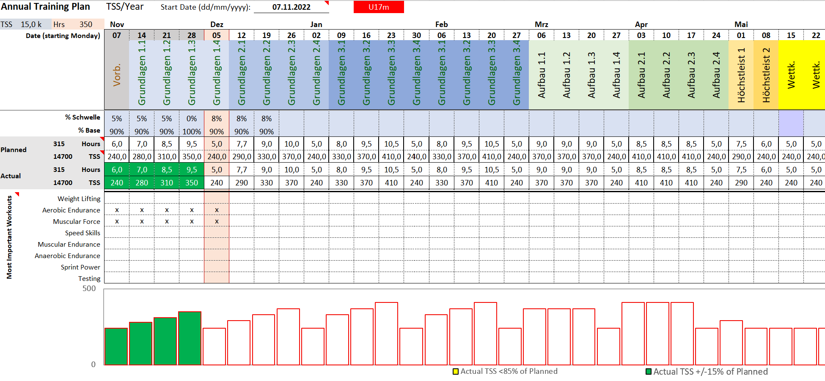Click the % Schwelle row label

click(82, 117)
